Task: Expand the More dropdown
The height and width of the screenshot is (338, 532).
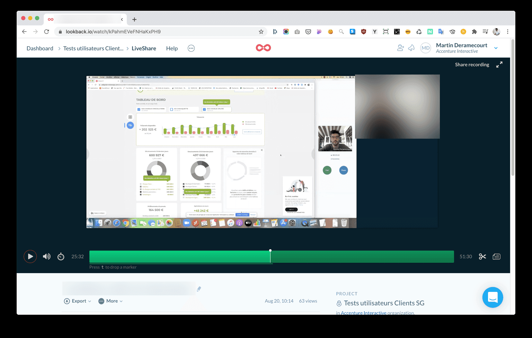Action: (x=110, y=301)
